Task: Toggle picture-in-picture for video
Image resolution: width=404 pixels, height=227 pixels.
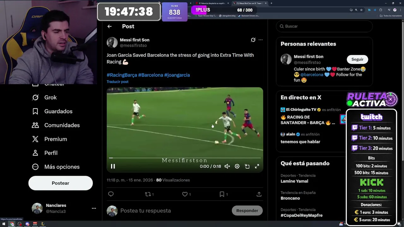Action: tap(247, 166)
